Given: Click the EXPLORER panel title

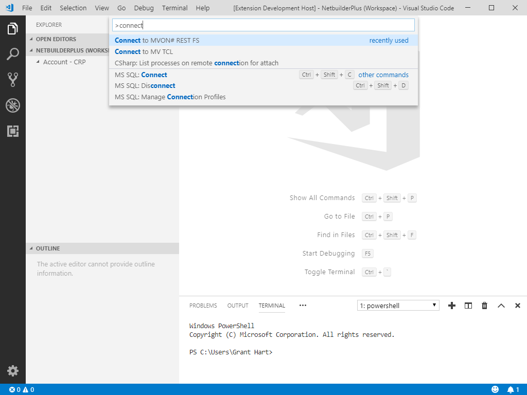Looking at the screenshot, I should pyautogui.click(x=49, y=25).
